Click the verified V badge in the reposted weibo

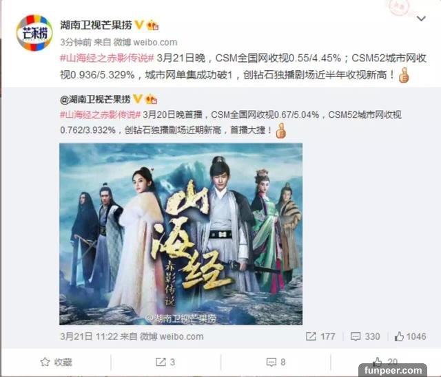point(138,99)
